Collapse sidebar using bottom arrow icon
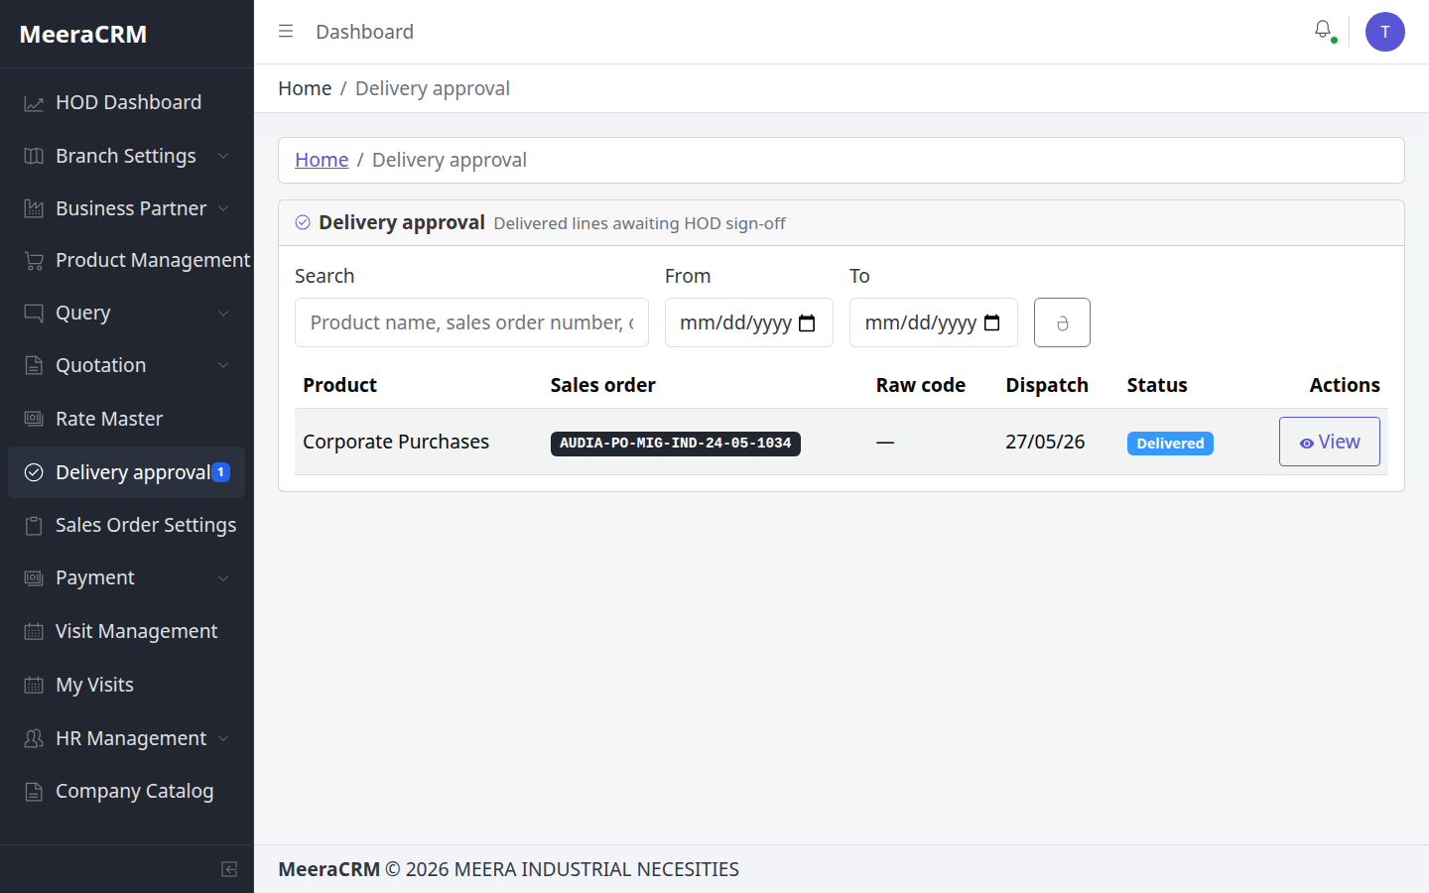The height and width of the screenshot is (893, 1429). coord(229,869)
